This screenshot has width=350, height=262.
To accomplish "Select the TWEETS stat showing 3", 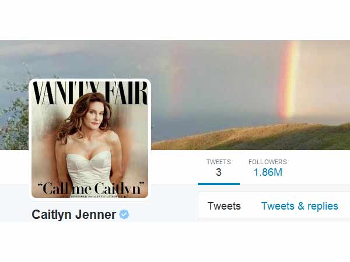I will coord(219,168).
